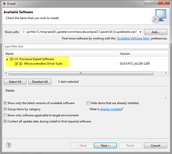Click the Next > button
The width and height of the screenshot is (172, 154).
click(x=105, y=145)
